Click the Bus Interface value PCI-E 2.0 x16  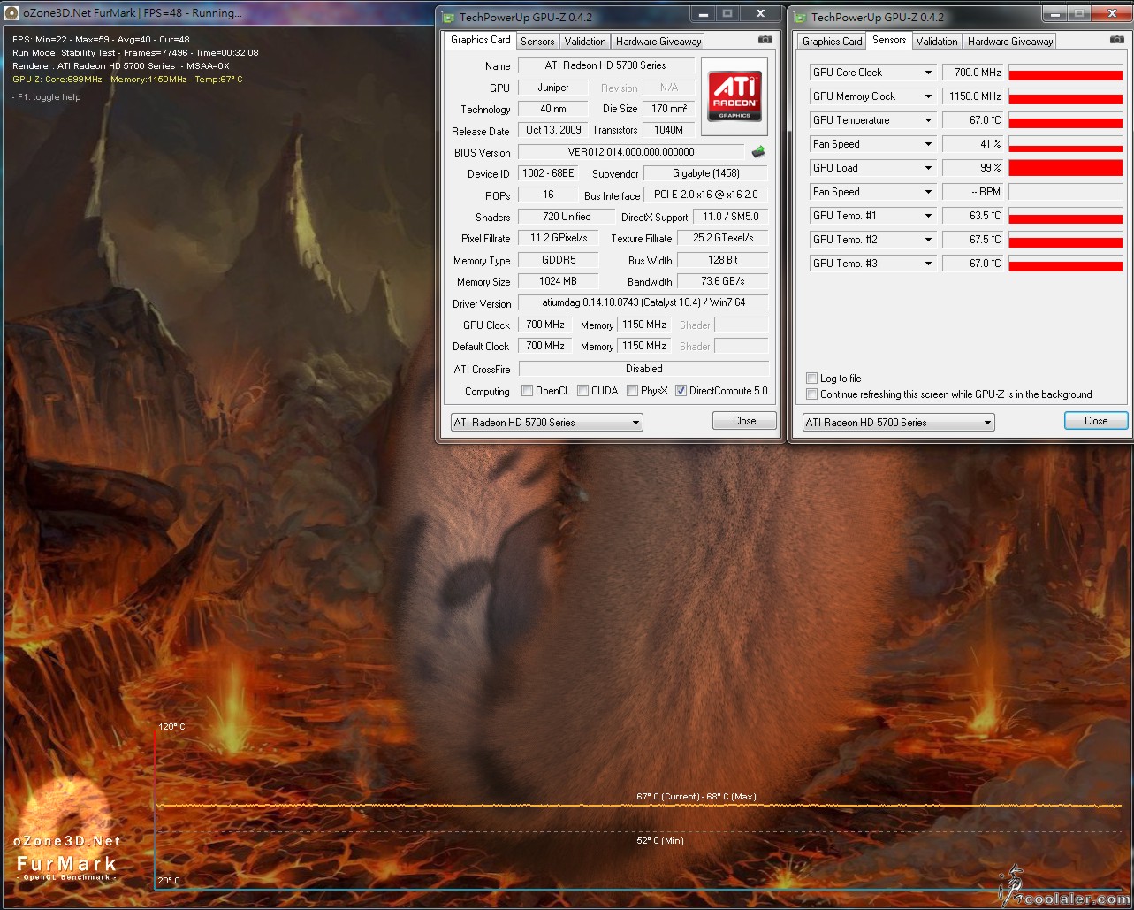(704, 195)
